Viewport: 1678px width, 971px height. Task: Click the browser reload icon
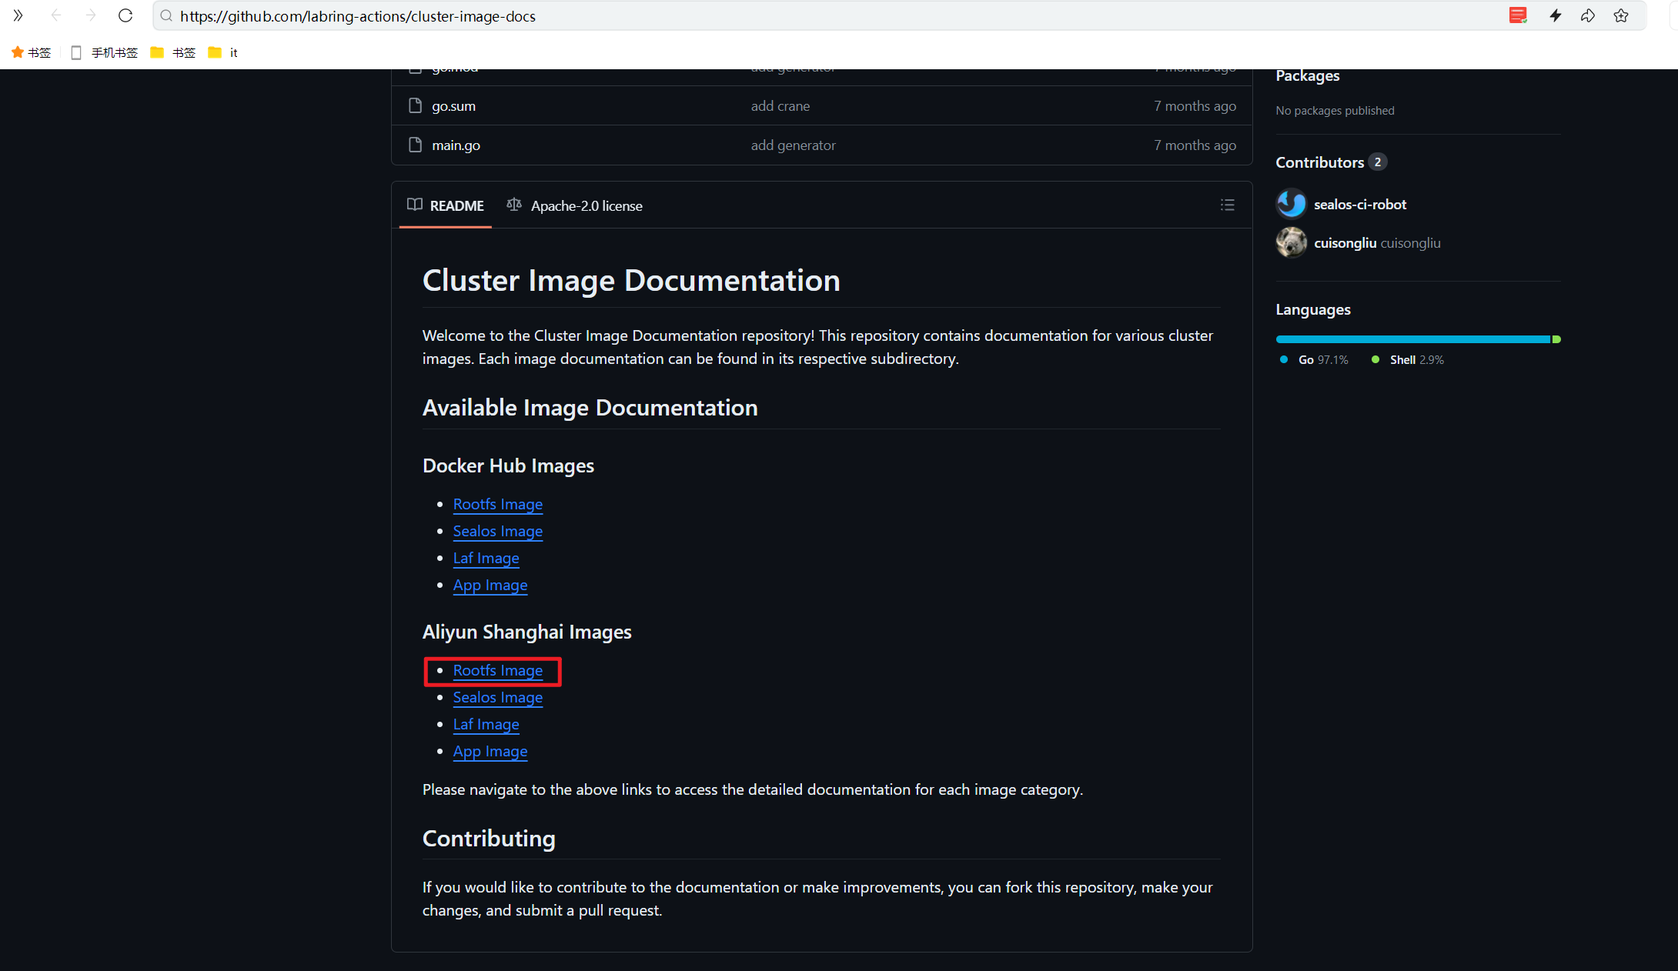(x=125, y=15)
